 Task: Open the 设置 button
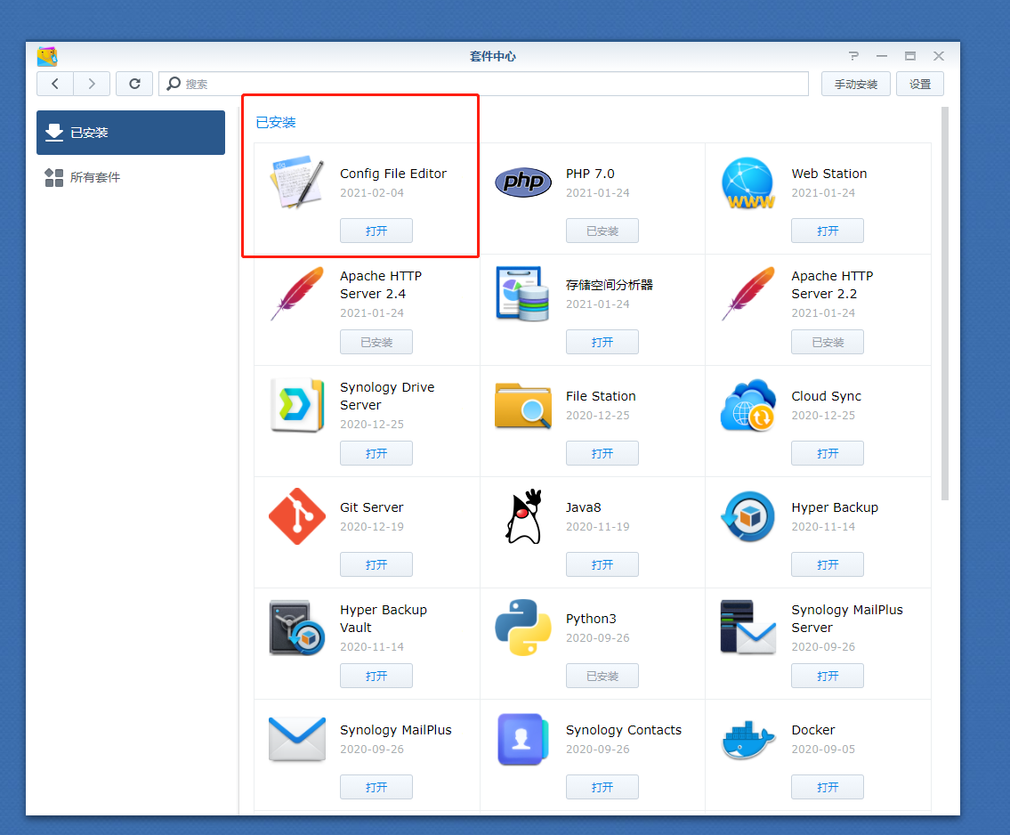[x=920, y=84]
